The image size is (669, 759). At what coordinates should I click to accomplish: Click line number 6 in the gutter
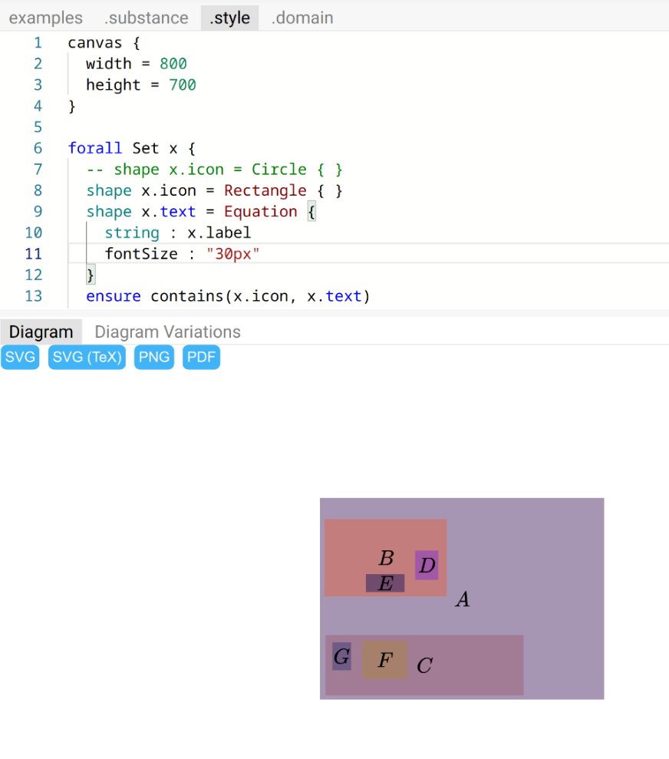tap(38, 148)
